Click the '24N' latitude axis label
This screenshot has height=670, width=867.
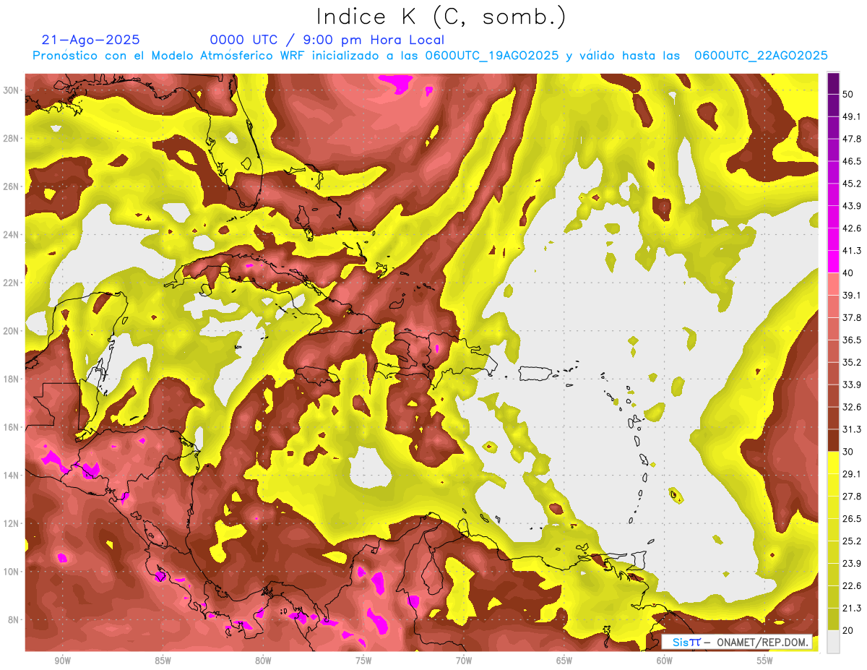tap(12, 235)
